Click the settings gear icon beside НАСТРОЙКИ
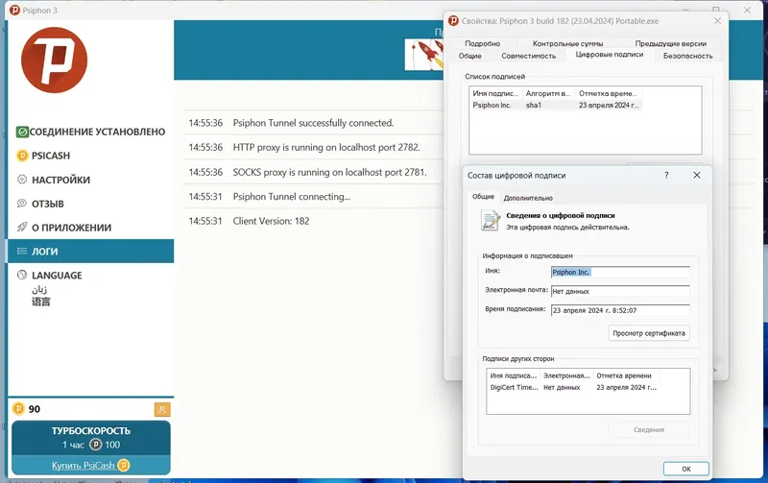Screen dimensions: 768x483 coord(22,180)
